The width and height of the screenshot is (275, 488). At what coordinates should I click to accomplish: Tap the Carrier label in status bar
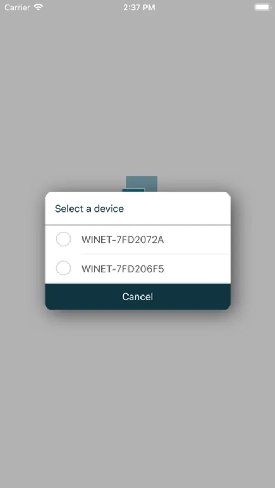[x=17, y=8]
